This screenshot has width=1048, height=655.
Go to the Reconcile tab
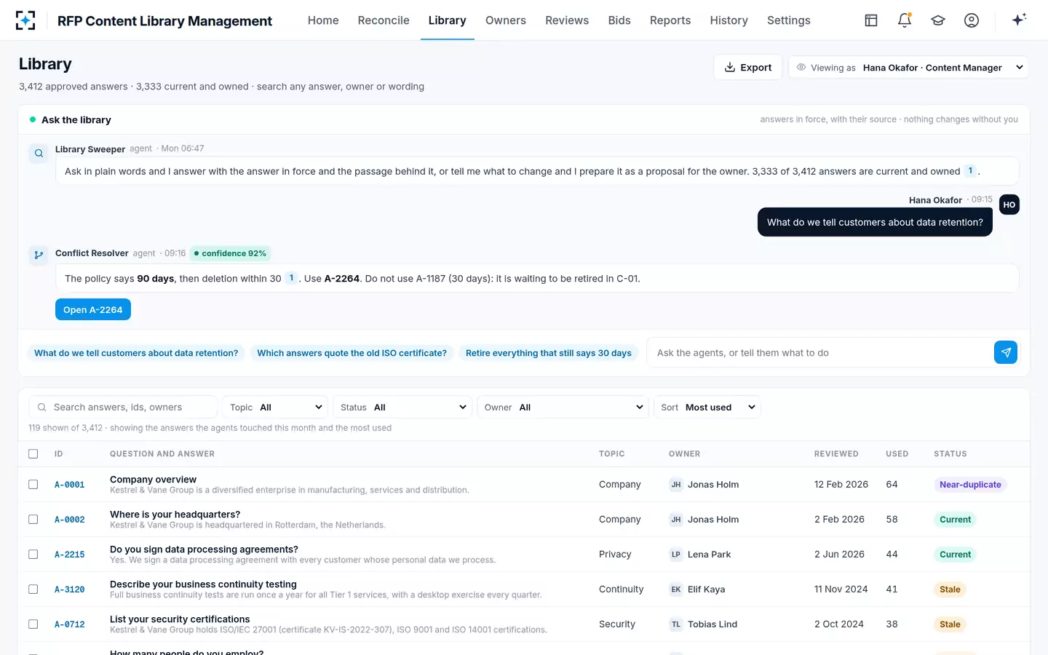tap(384, 20)
